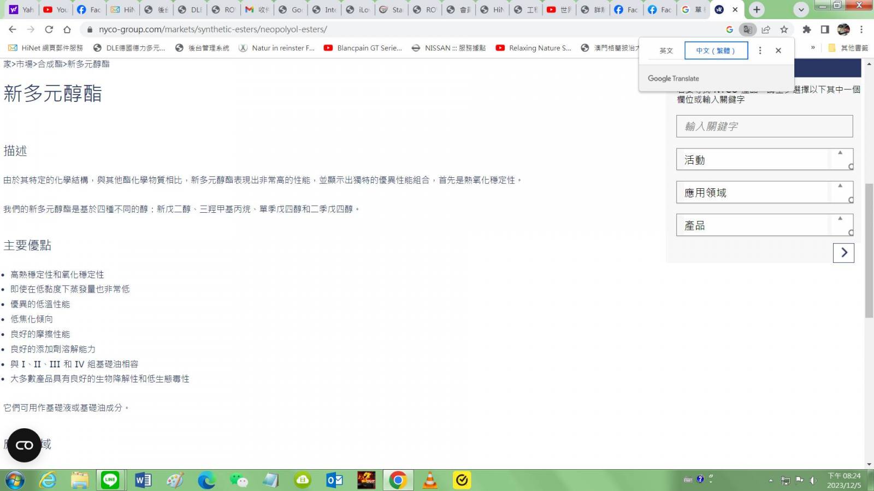Click the 合成酯 breadcrumb link
The width and height of the screenshot is (874, 491).
tap(50, 64)
